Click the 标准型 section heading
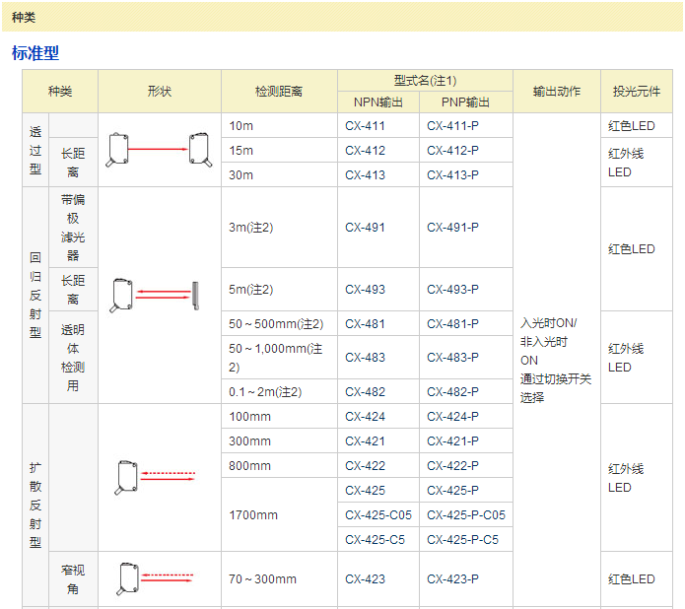This screenshot has width=685, height=609. [35, 53]
